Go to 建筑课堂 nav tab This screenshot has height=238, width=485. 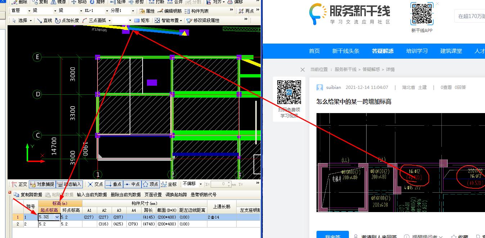coord(451,51)
